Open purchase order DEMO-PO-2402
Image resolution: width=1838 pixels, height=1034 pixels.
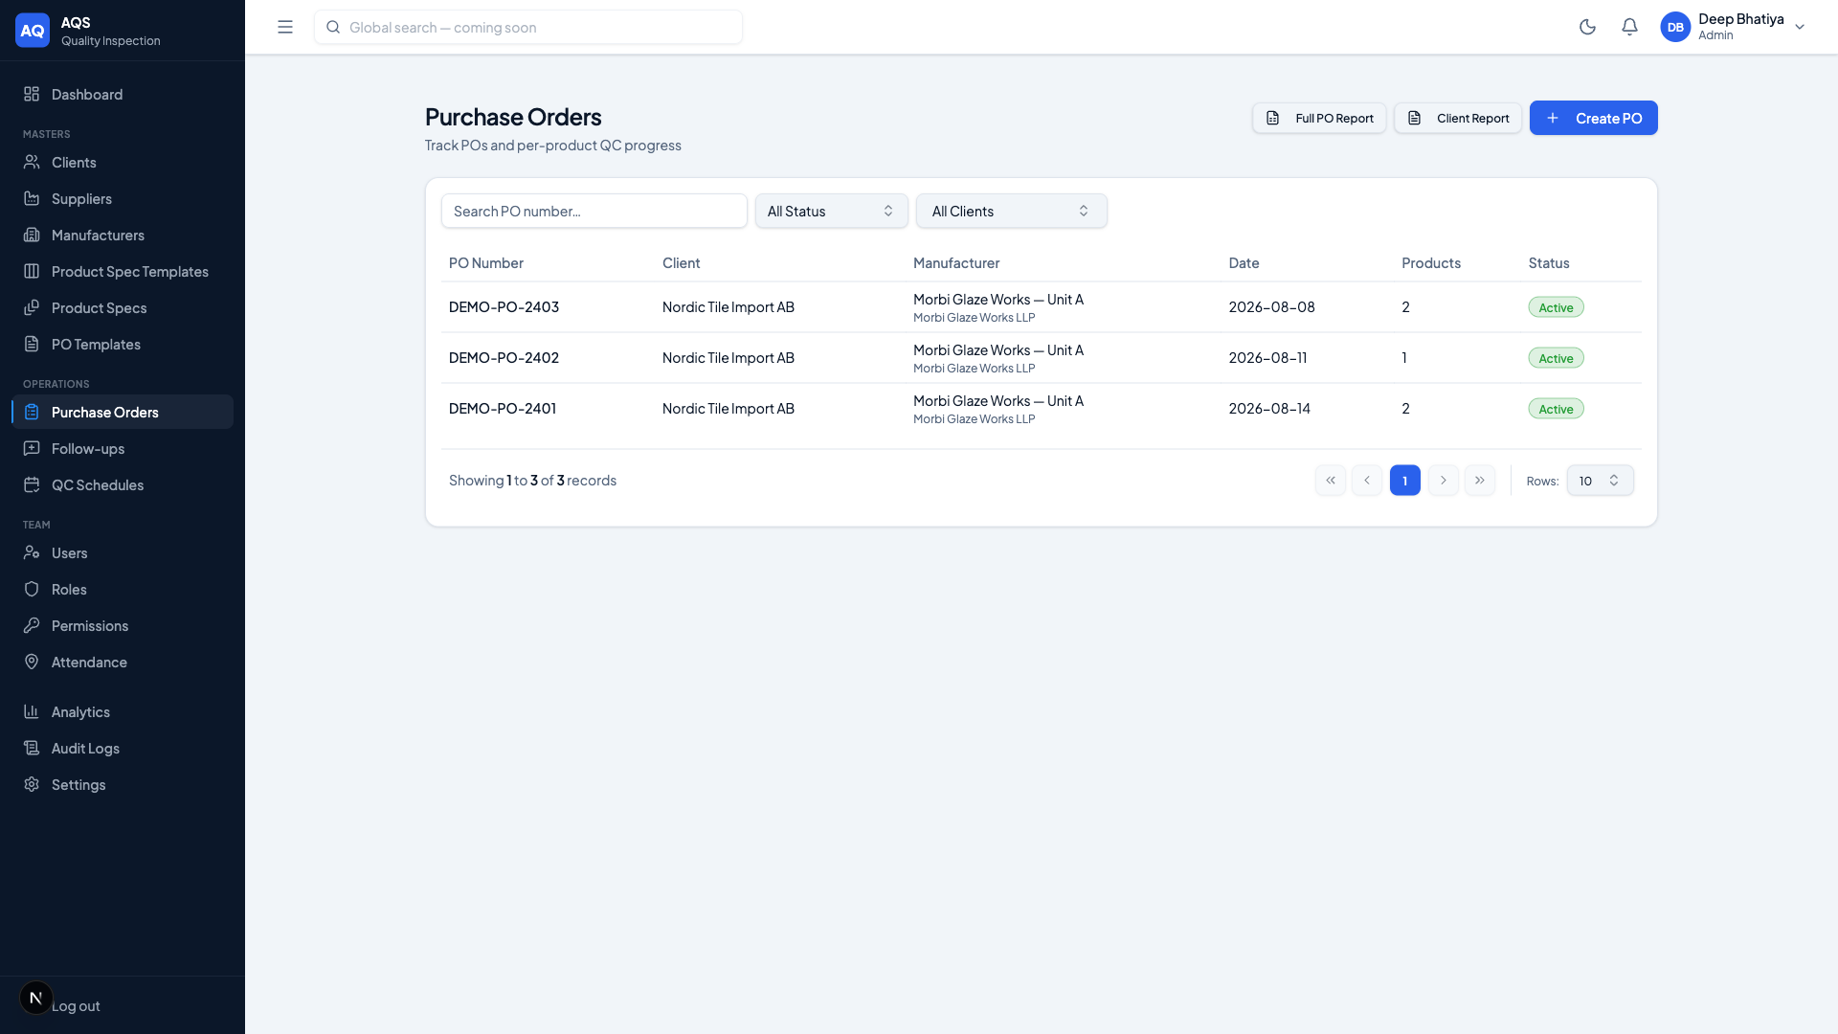(504, 358)
